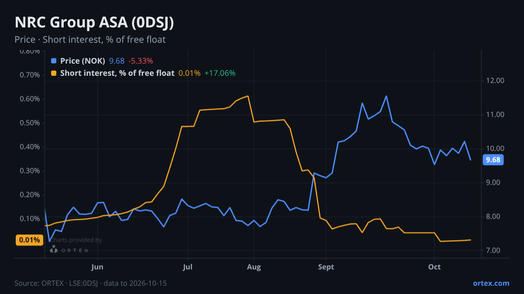This screenshot has width=524, height=294.
Task: Click the 0.50% left axis label
Action: coord(30,123)
